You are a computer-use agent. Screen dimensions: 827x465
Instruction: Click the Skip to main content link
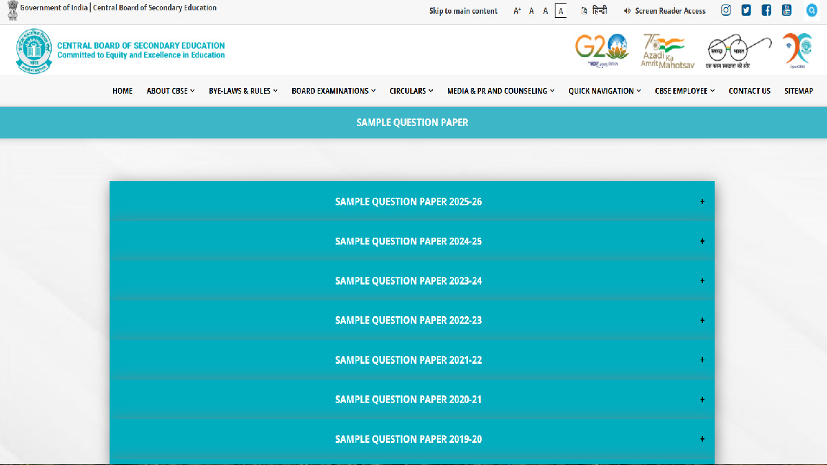pos(463,11)
